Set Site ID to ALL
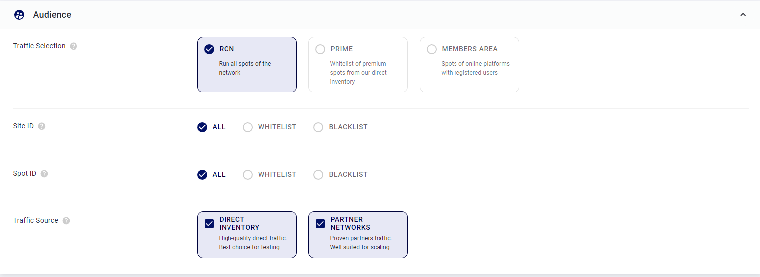The image size is (760, 277). (x=211, y=127)
